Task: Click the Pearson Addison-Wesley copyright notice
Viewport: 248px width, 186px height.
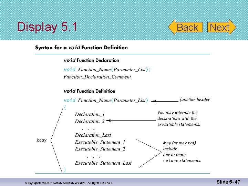Action: 69,183
